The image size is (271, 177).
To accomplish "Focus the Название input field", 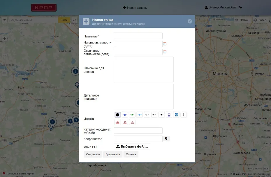I will pyautogui.click(x=138, y=36).
